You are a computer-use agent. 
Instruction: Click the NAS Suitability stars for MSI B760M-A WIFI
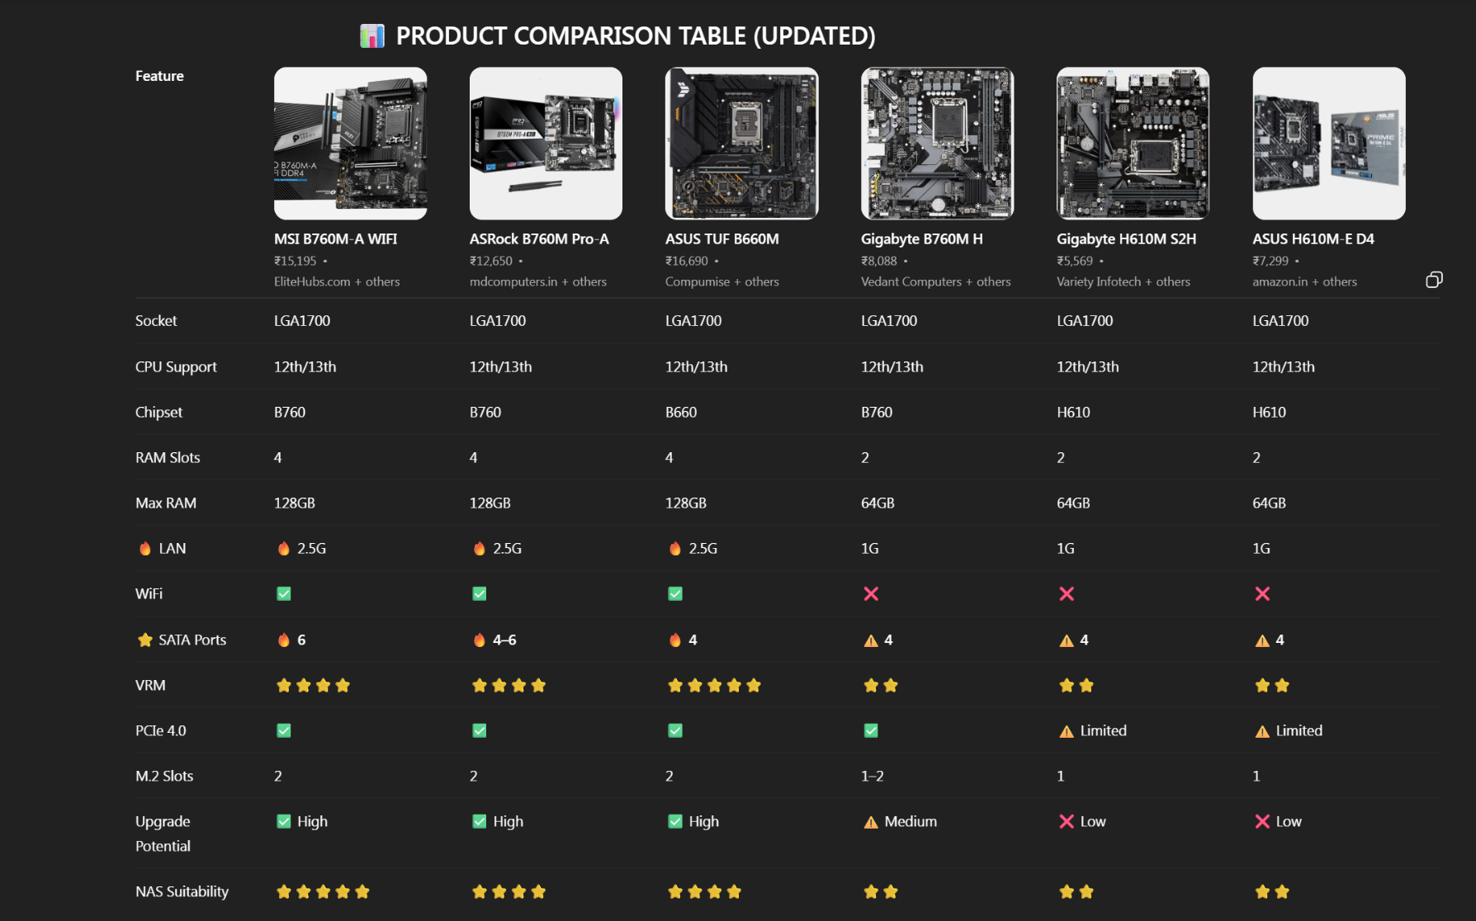click(x=323, y=891)
